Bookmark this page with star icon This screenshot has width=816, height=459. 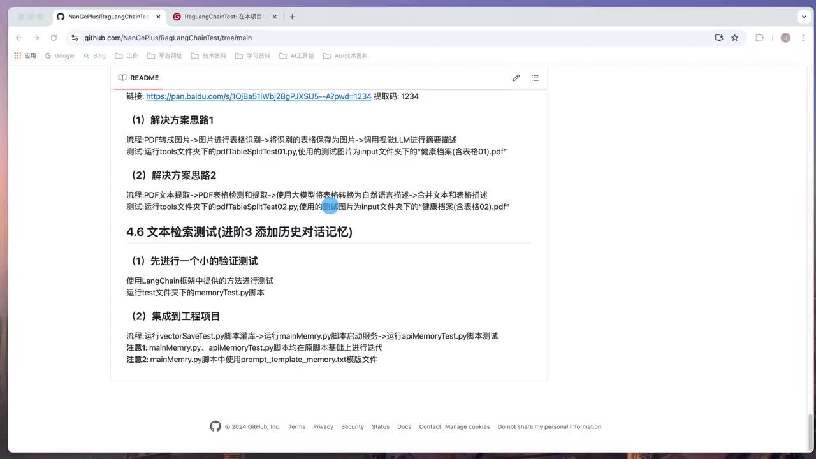coord(735,38)
